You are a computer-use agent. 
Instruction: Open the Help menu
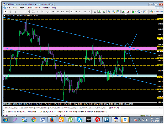[54, 8]
